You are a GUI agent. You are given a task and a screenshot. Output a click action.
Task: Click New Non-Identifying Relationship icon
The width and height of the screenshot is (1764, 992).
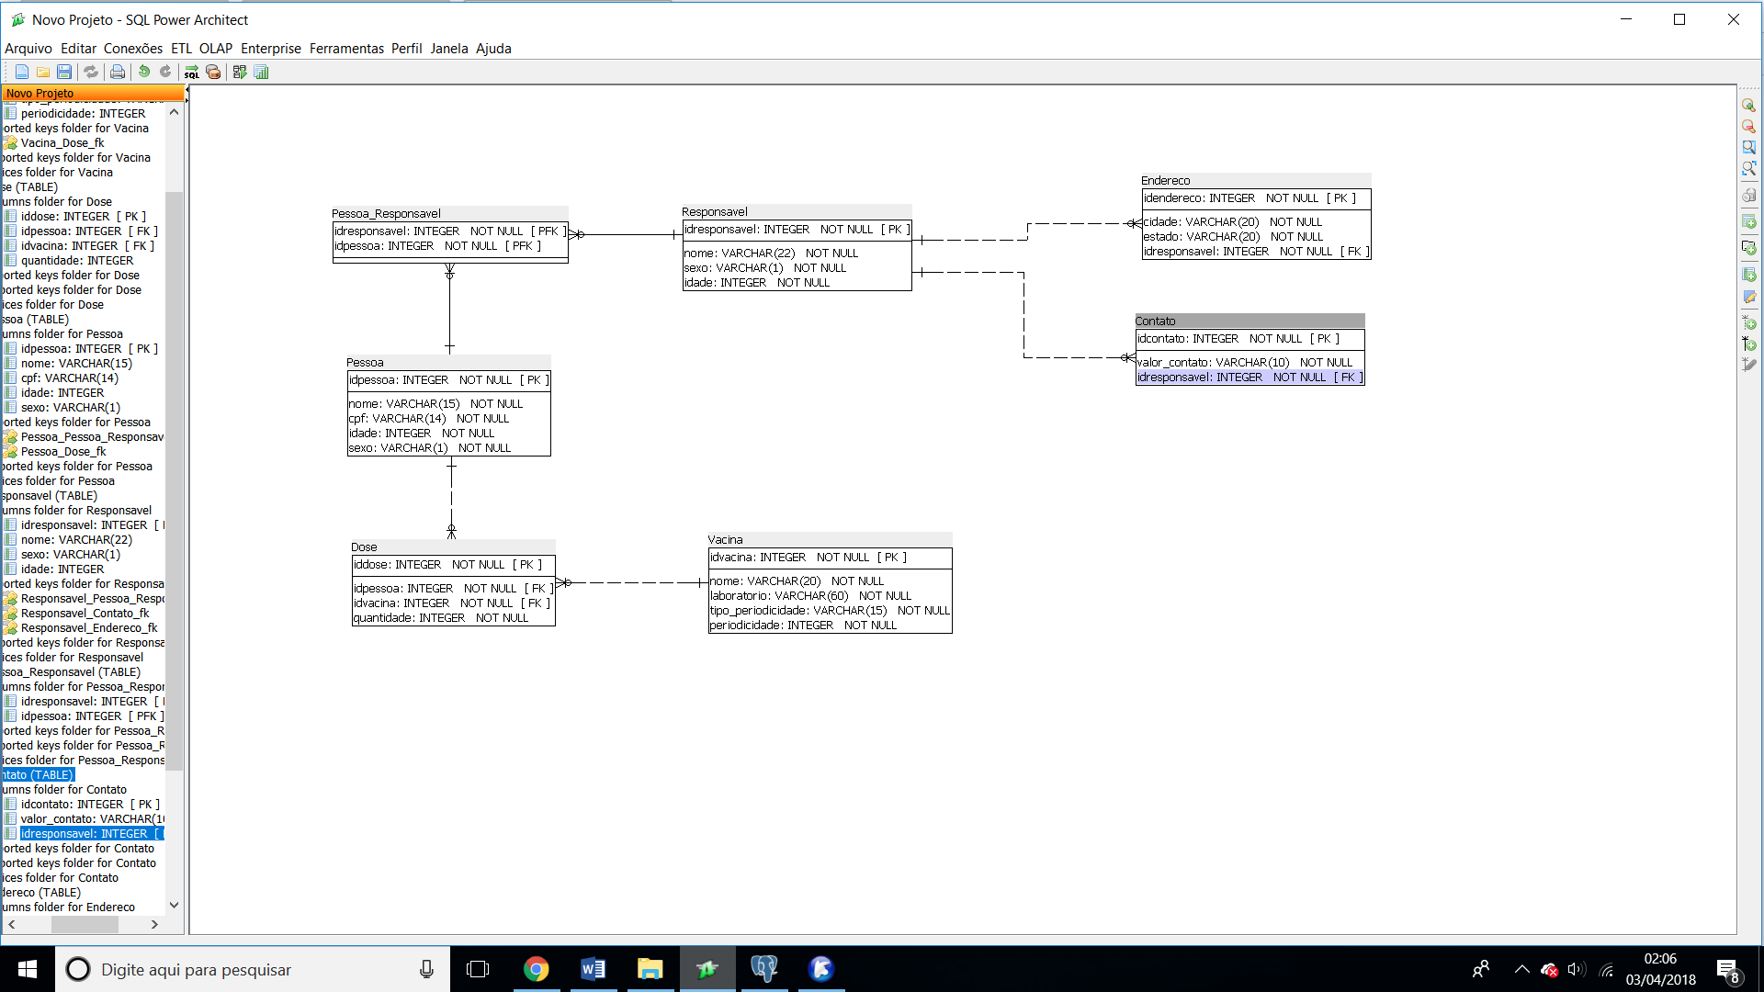1749,322
